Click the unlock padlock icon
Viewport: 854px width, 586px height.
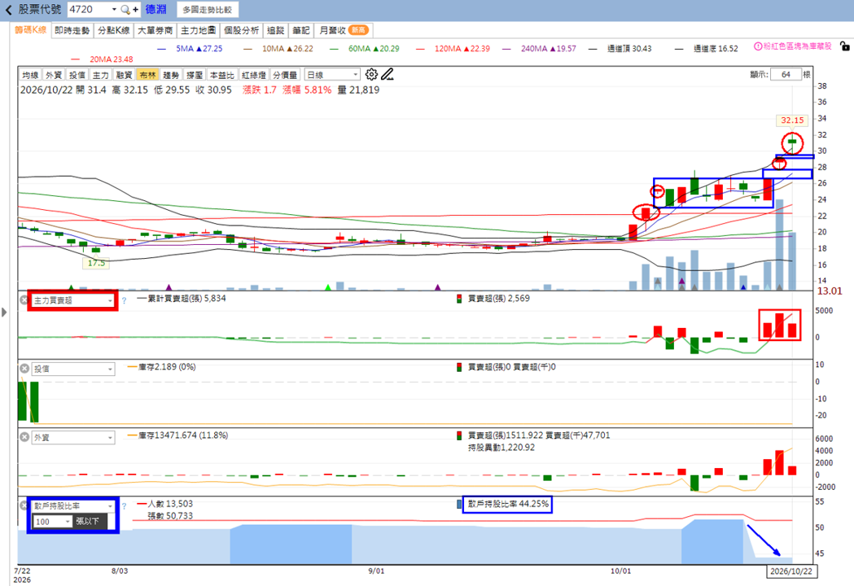844,46
